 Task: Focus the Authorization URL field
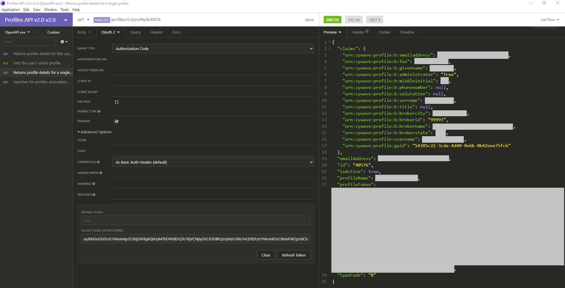click(x=213, y=59)
